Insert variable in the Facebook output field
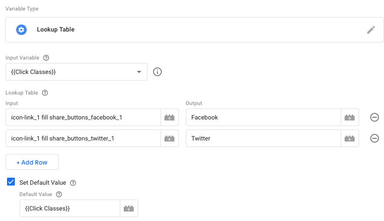 point(350,117)
